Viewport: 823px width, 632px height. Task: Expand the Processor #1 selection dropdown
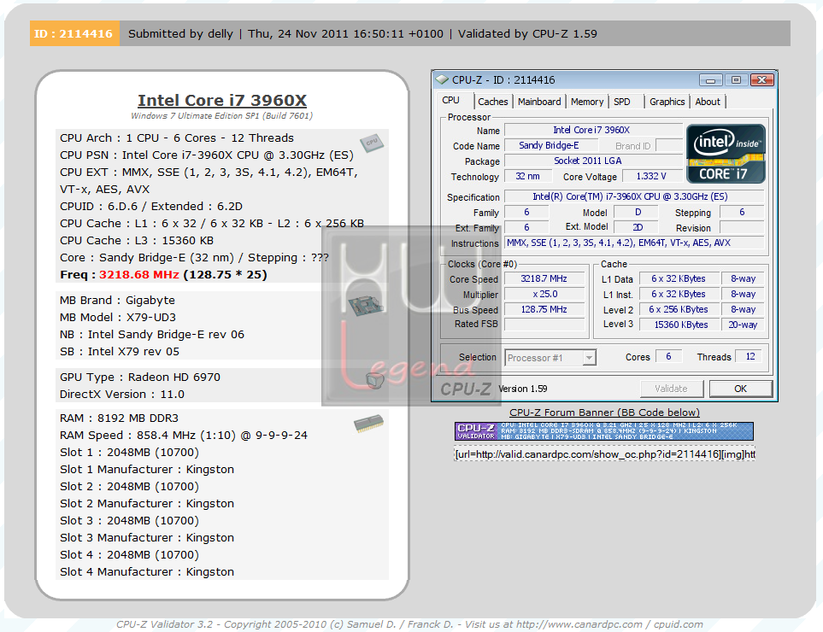pos(590,358)
